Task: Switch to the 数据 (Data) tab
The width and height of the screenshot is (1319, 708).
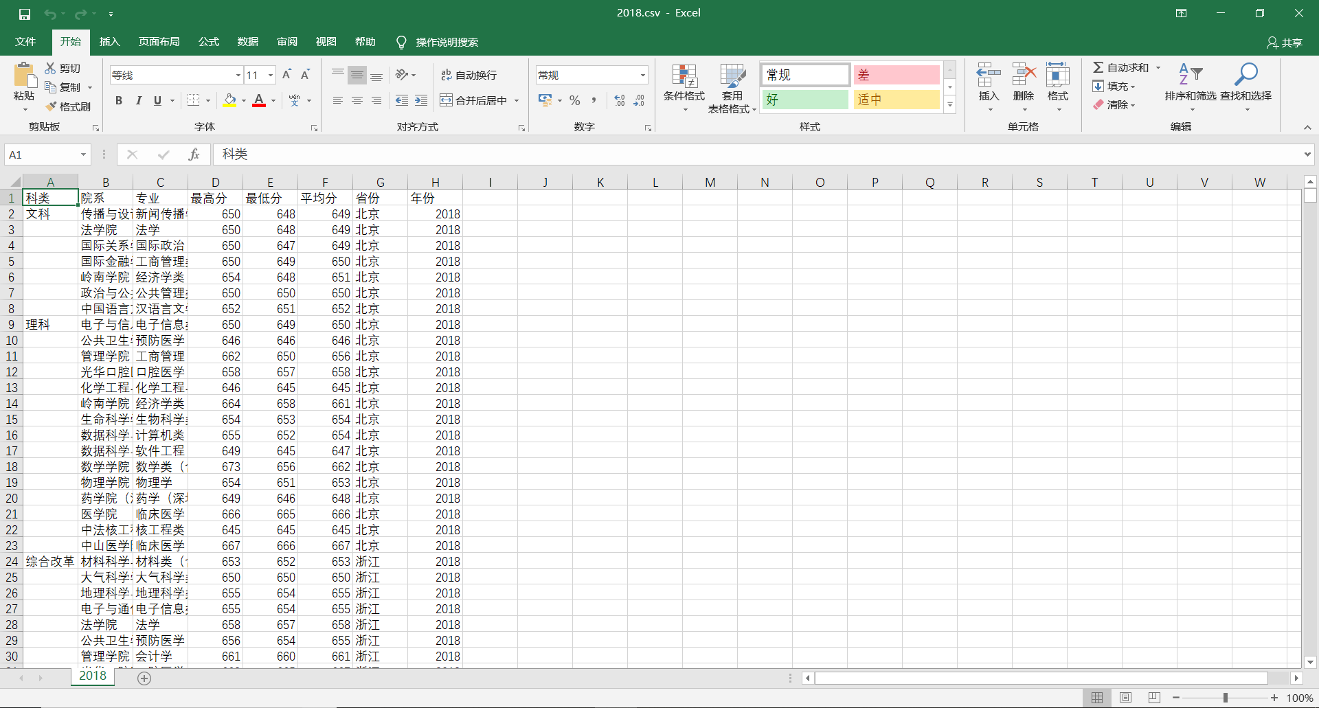Action: [x=247, y=42]
